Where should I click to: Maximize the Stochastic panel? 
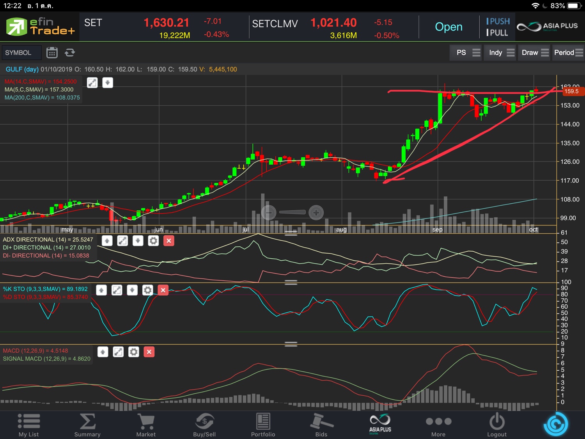pyautogui.click(x=117, y=290)
